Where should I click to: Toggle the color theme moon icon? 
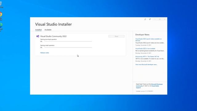pos(145,19)
